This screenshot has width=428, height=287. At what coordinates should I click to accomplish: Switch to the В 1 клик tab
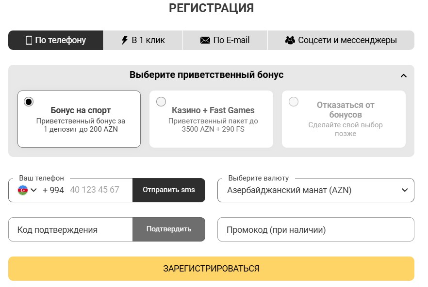click(x=143, y=41)
